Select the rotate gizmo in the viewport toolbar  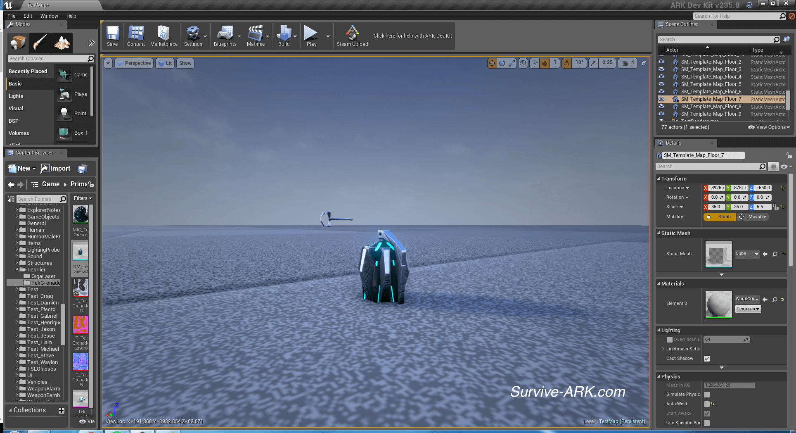502,63
